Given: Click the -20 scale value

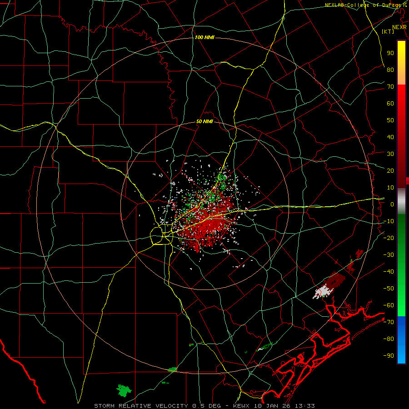Looking at the screenshot, I should (389, 238).
